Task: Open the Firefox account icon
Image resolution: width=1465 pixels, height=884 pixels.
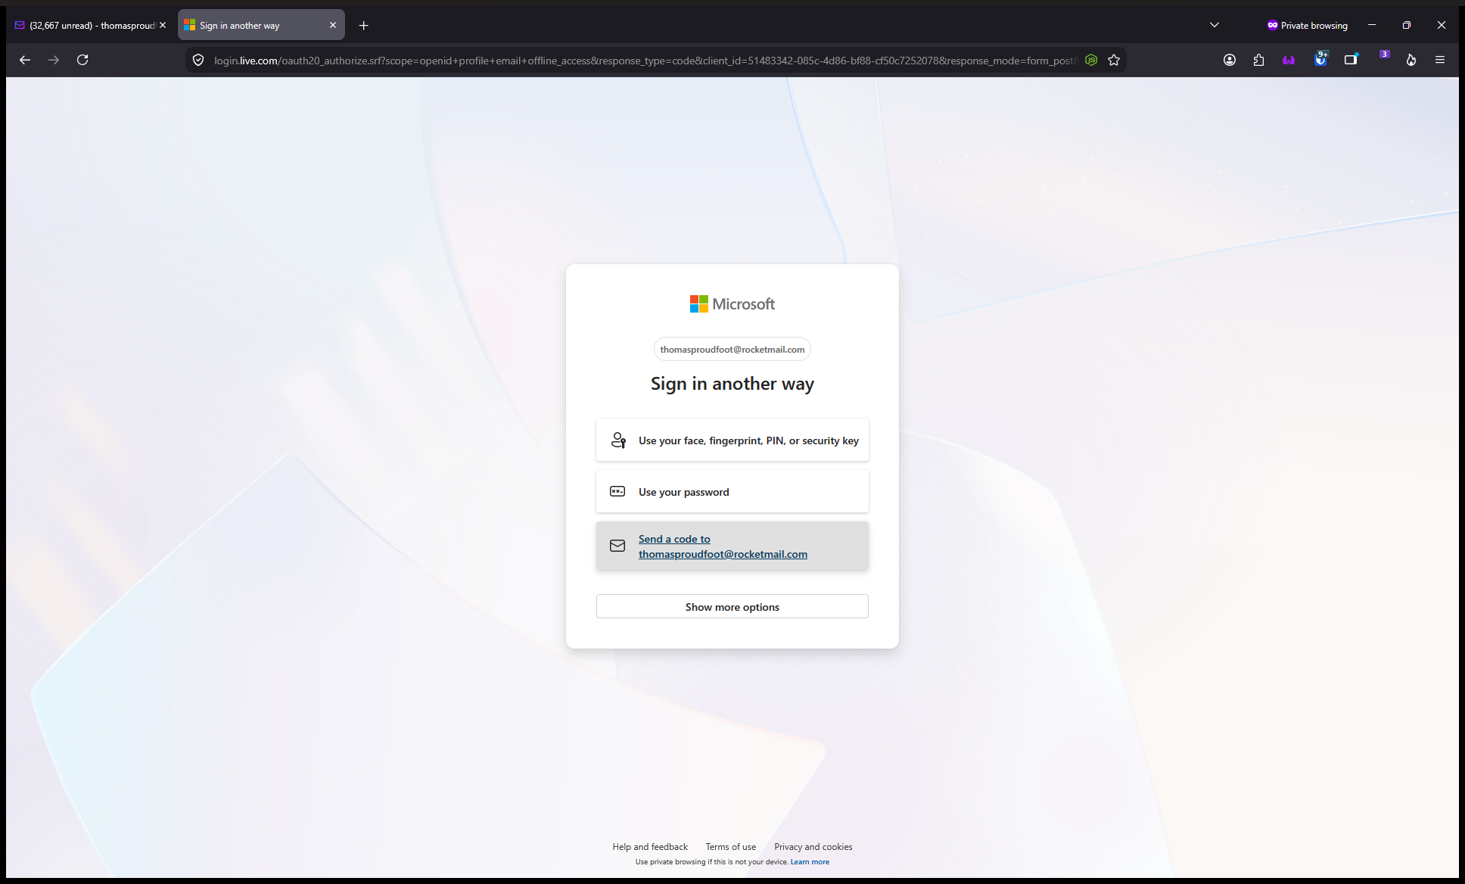Action: (x=1230, y=60)
